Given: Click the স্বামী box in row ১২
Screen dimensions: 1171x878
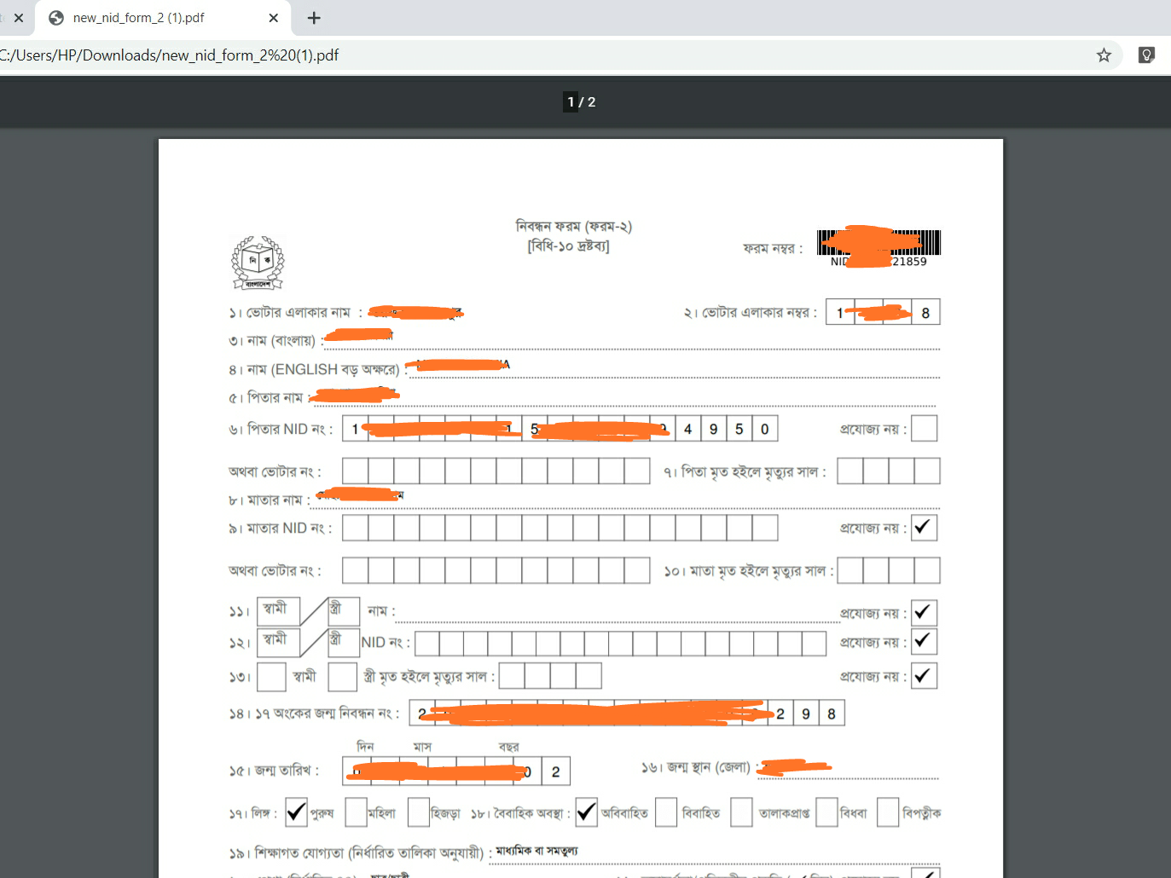Looking at the screenshot, I should [x=278, y=642].
